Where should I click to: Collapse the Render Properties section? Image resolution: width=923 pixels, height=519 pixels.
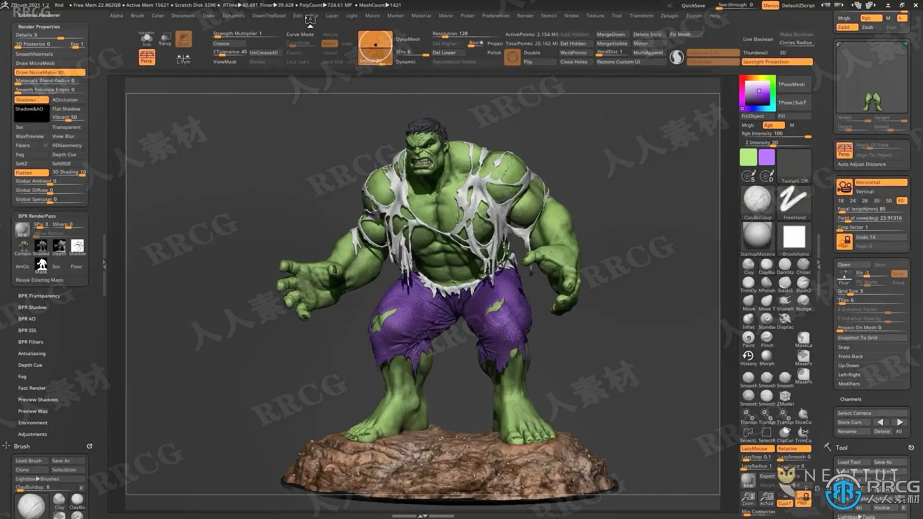coord(39,27)
